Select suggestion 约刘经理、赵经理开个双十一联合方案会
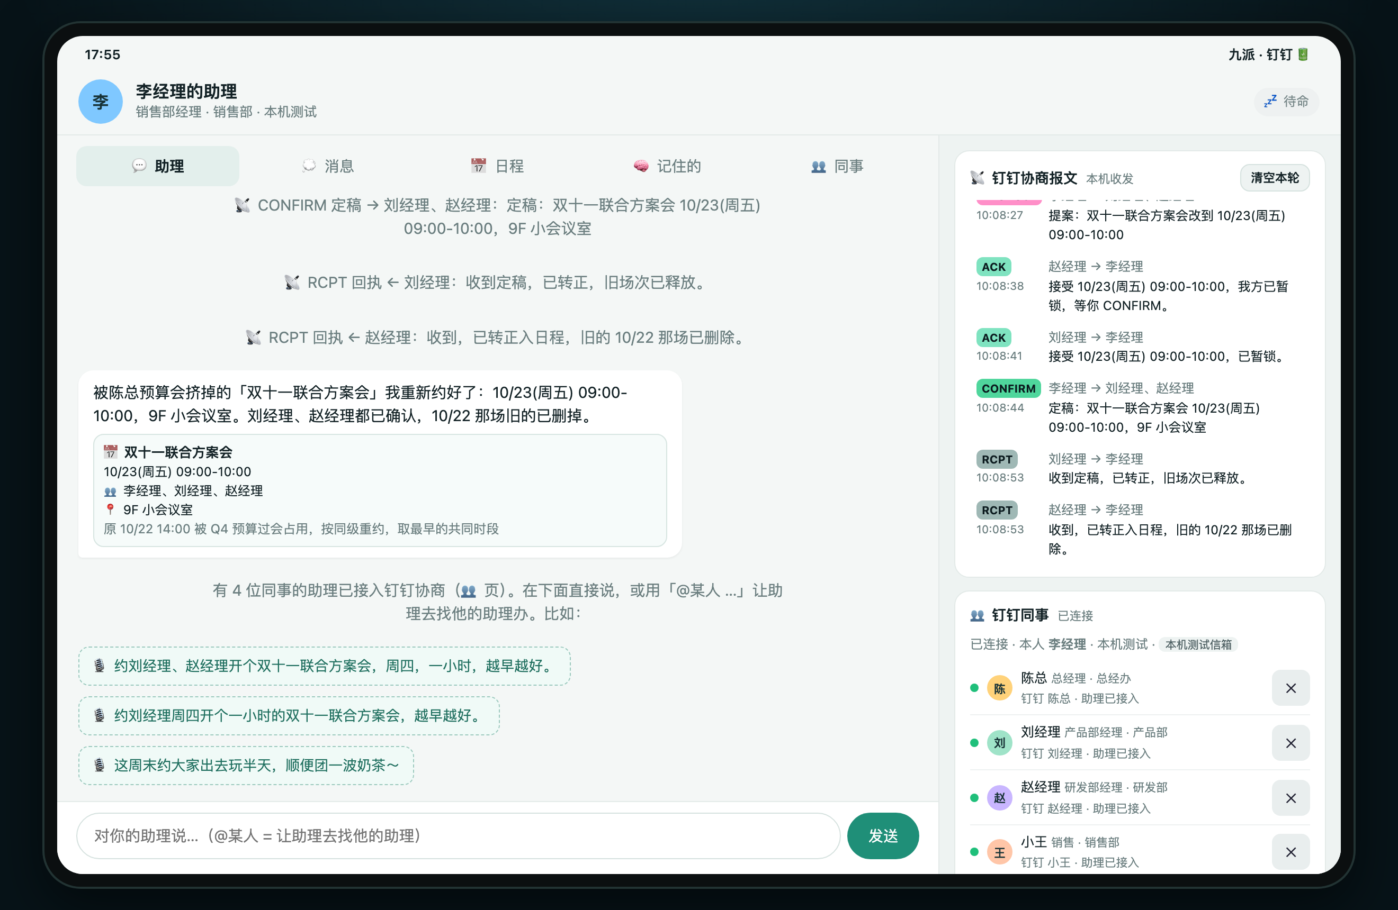The height and width of the screenshot is (910, 1398). pos(324,666)
